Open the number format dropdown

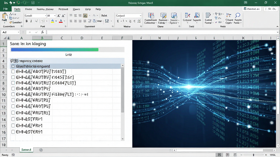click(x=141, y=16)
